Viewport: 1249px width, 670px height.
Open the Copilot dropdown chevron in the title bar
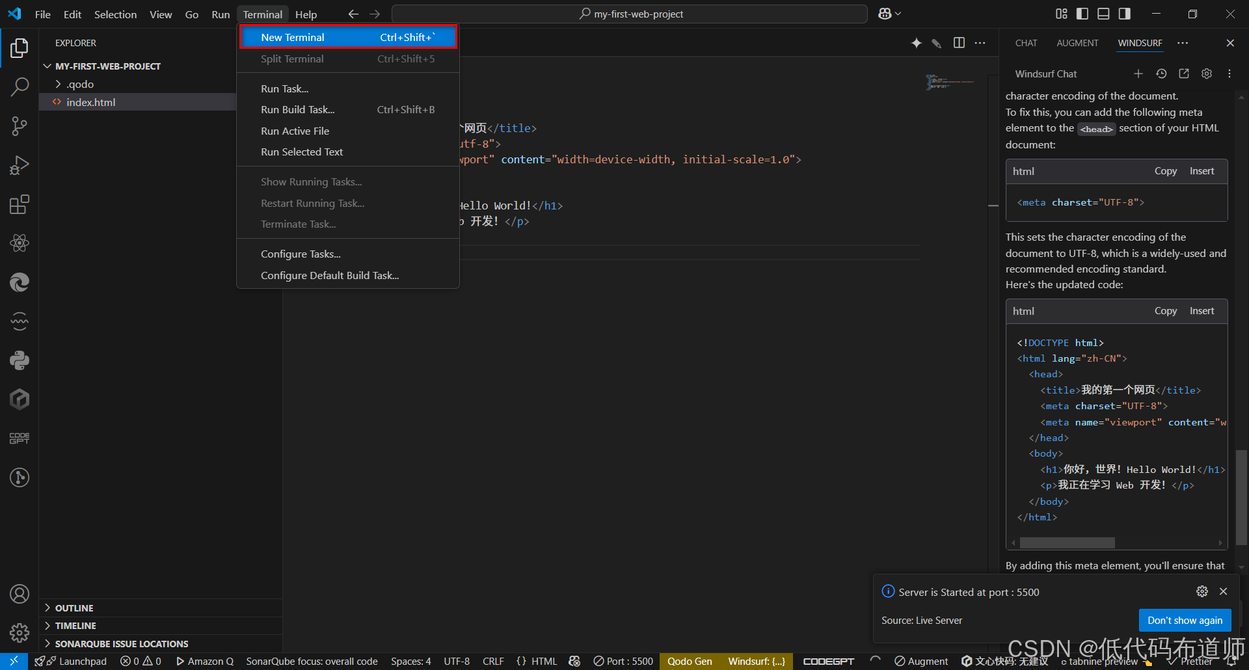click(x=898, y=14)
